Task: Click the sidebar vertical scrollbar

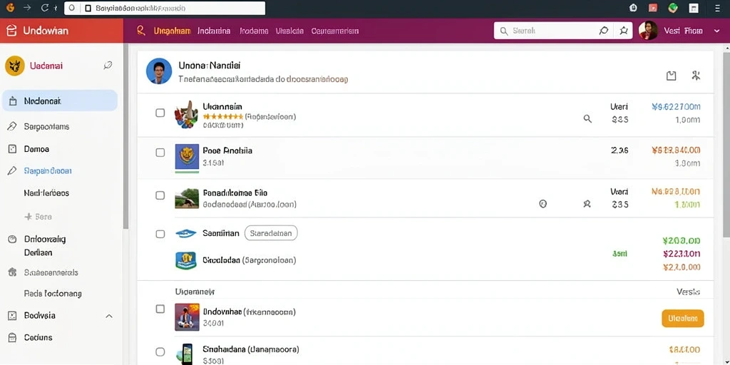Action: pos(125,136)
